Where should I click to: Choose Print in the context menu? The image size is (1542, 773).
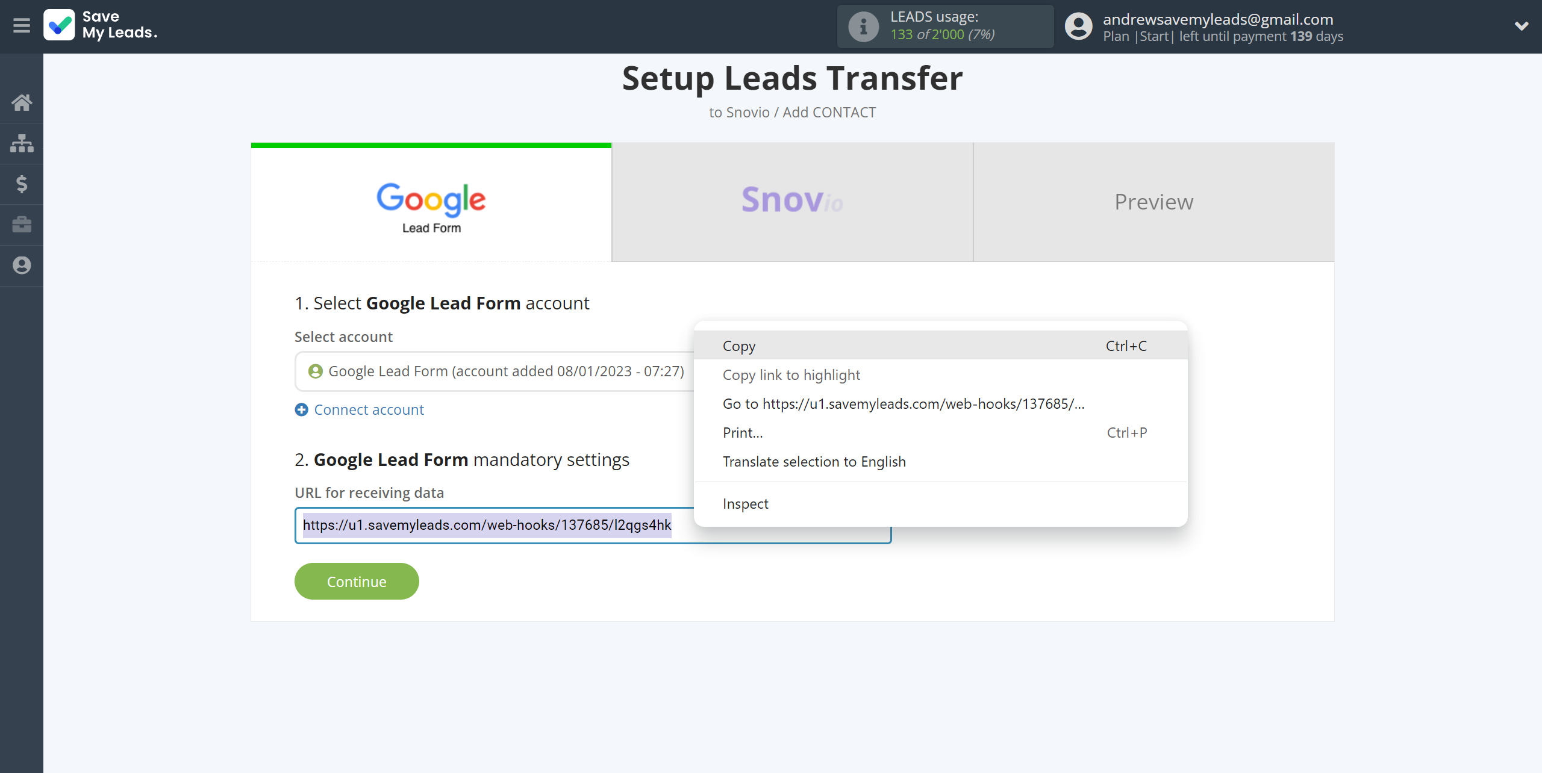coord(940,432)
